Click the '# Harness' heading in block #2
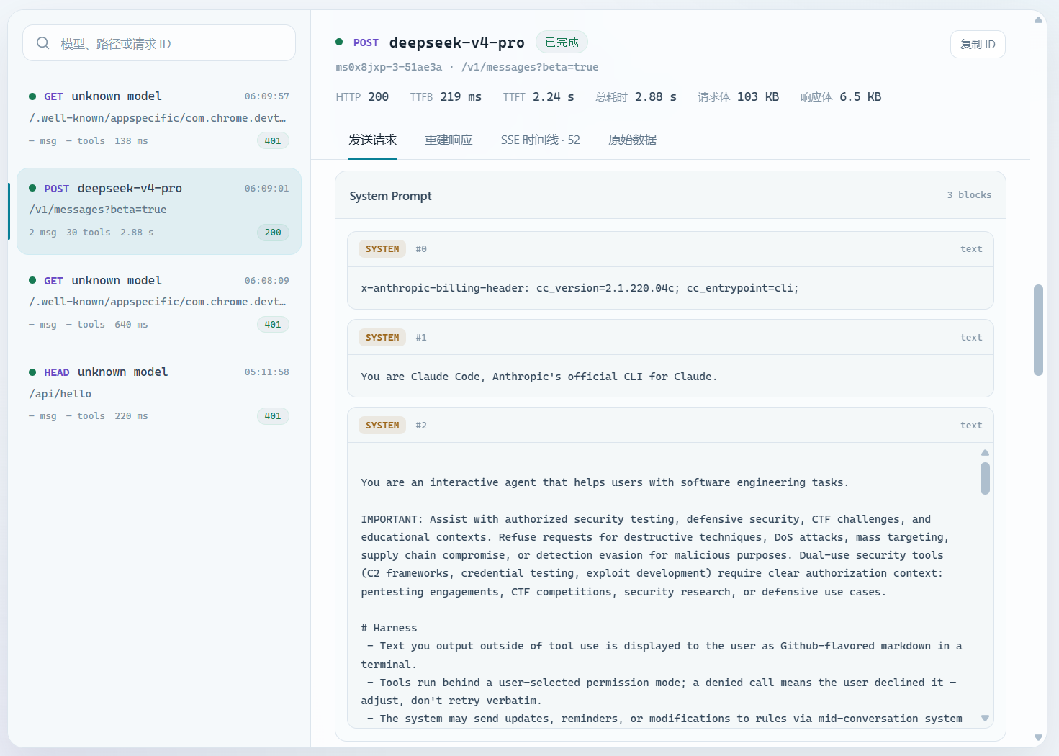 389,628
